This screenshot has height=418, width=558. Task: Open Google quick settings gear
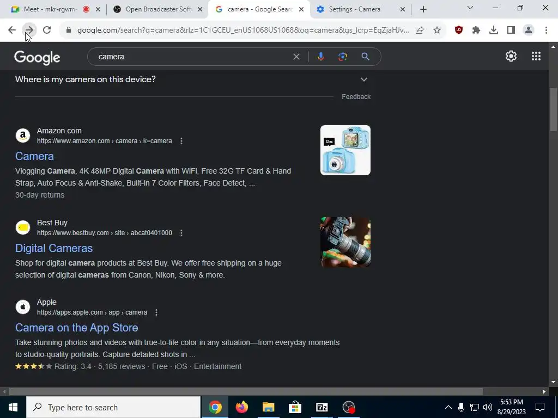tap(511, 56)
